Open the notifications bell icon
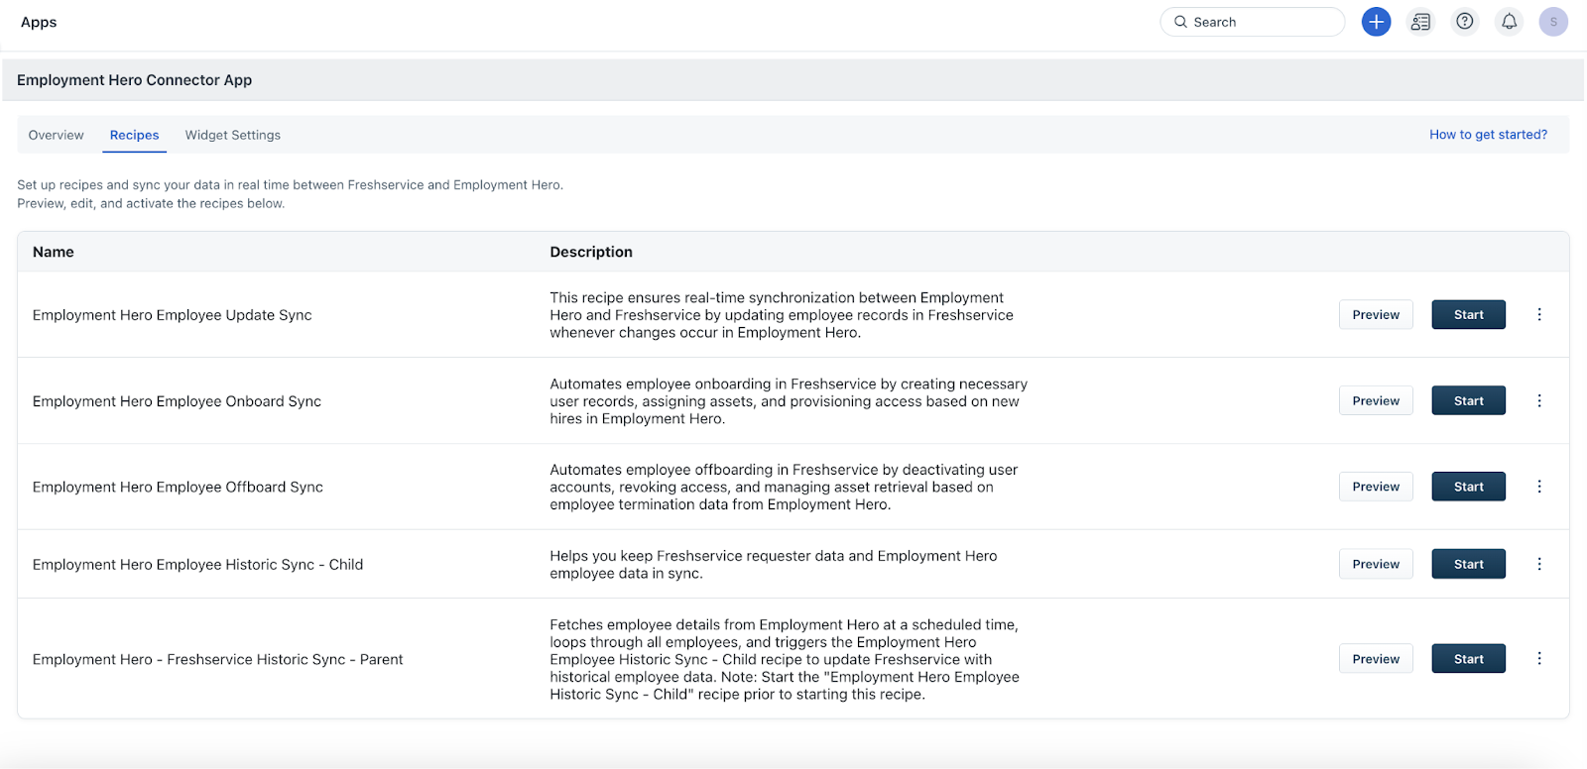Viewport: 1587px width, 769px height. 1509,22
